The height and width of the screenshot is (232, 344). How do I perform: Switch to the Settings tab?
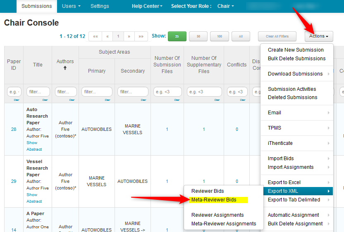tap(100, 6)
